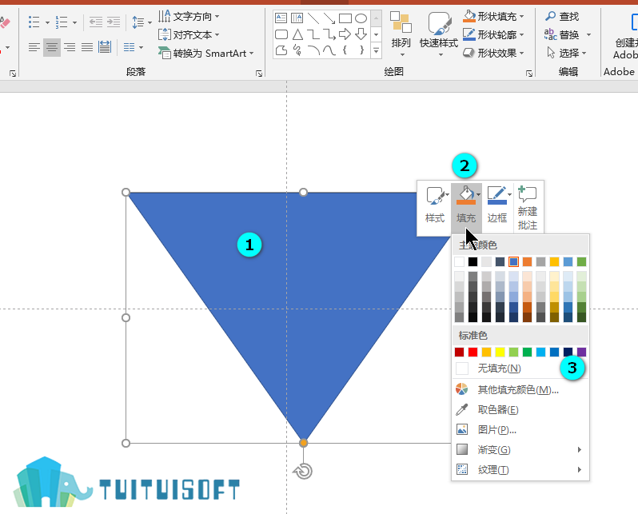Open 形状效果 shape effects dropdown

493,54
